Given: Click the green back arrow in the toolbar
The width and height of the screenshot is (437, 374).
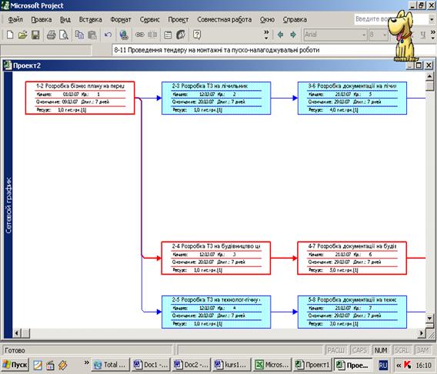Looking at the screenshot, I should (280, 35).
